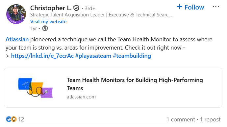Screen dimensions: 227x127
Task: View the 12 reactions count
Action: point(21,119)
